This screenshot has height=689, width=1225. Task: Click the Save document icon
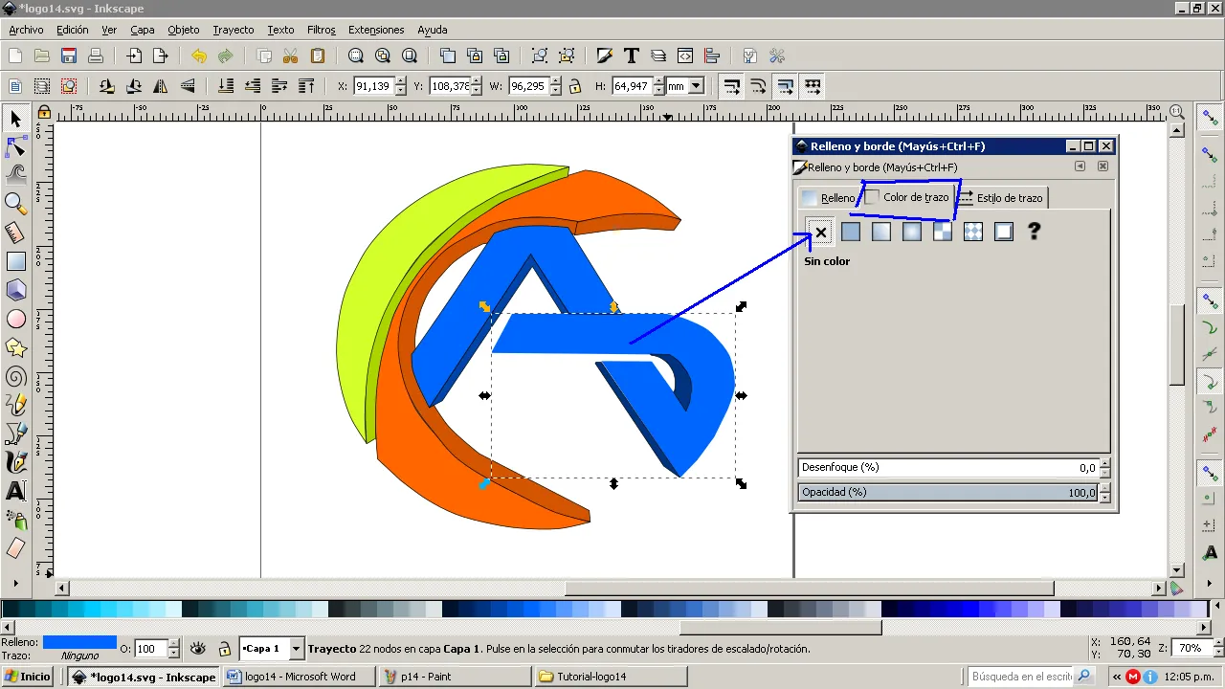point(69,56)
